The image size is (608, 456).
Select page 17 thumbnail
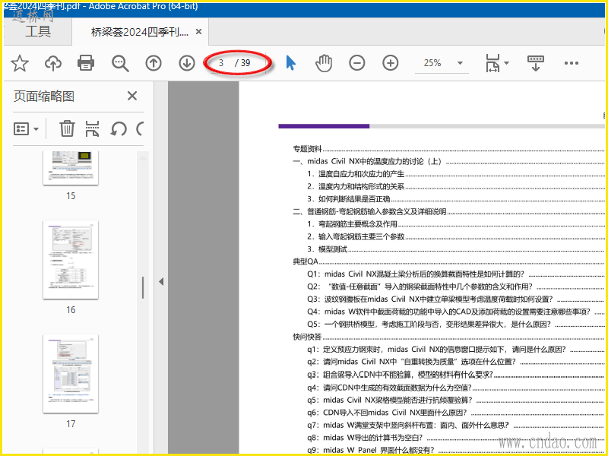tap(71, 373)
